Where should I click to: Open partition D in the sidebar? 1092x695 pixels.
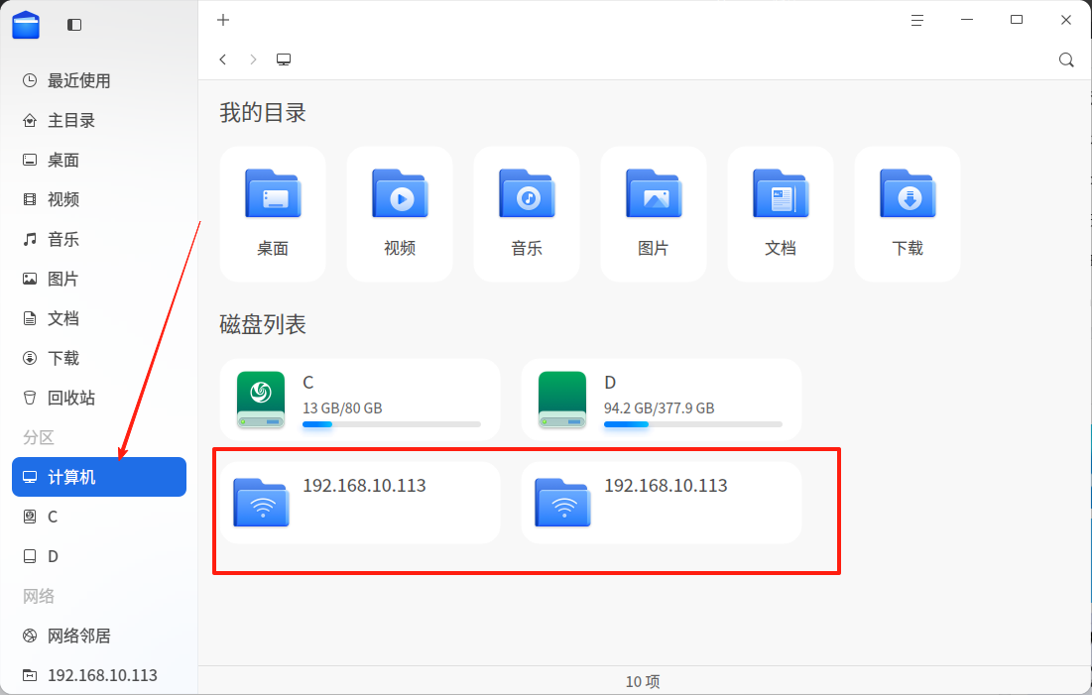[99, 556]
